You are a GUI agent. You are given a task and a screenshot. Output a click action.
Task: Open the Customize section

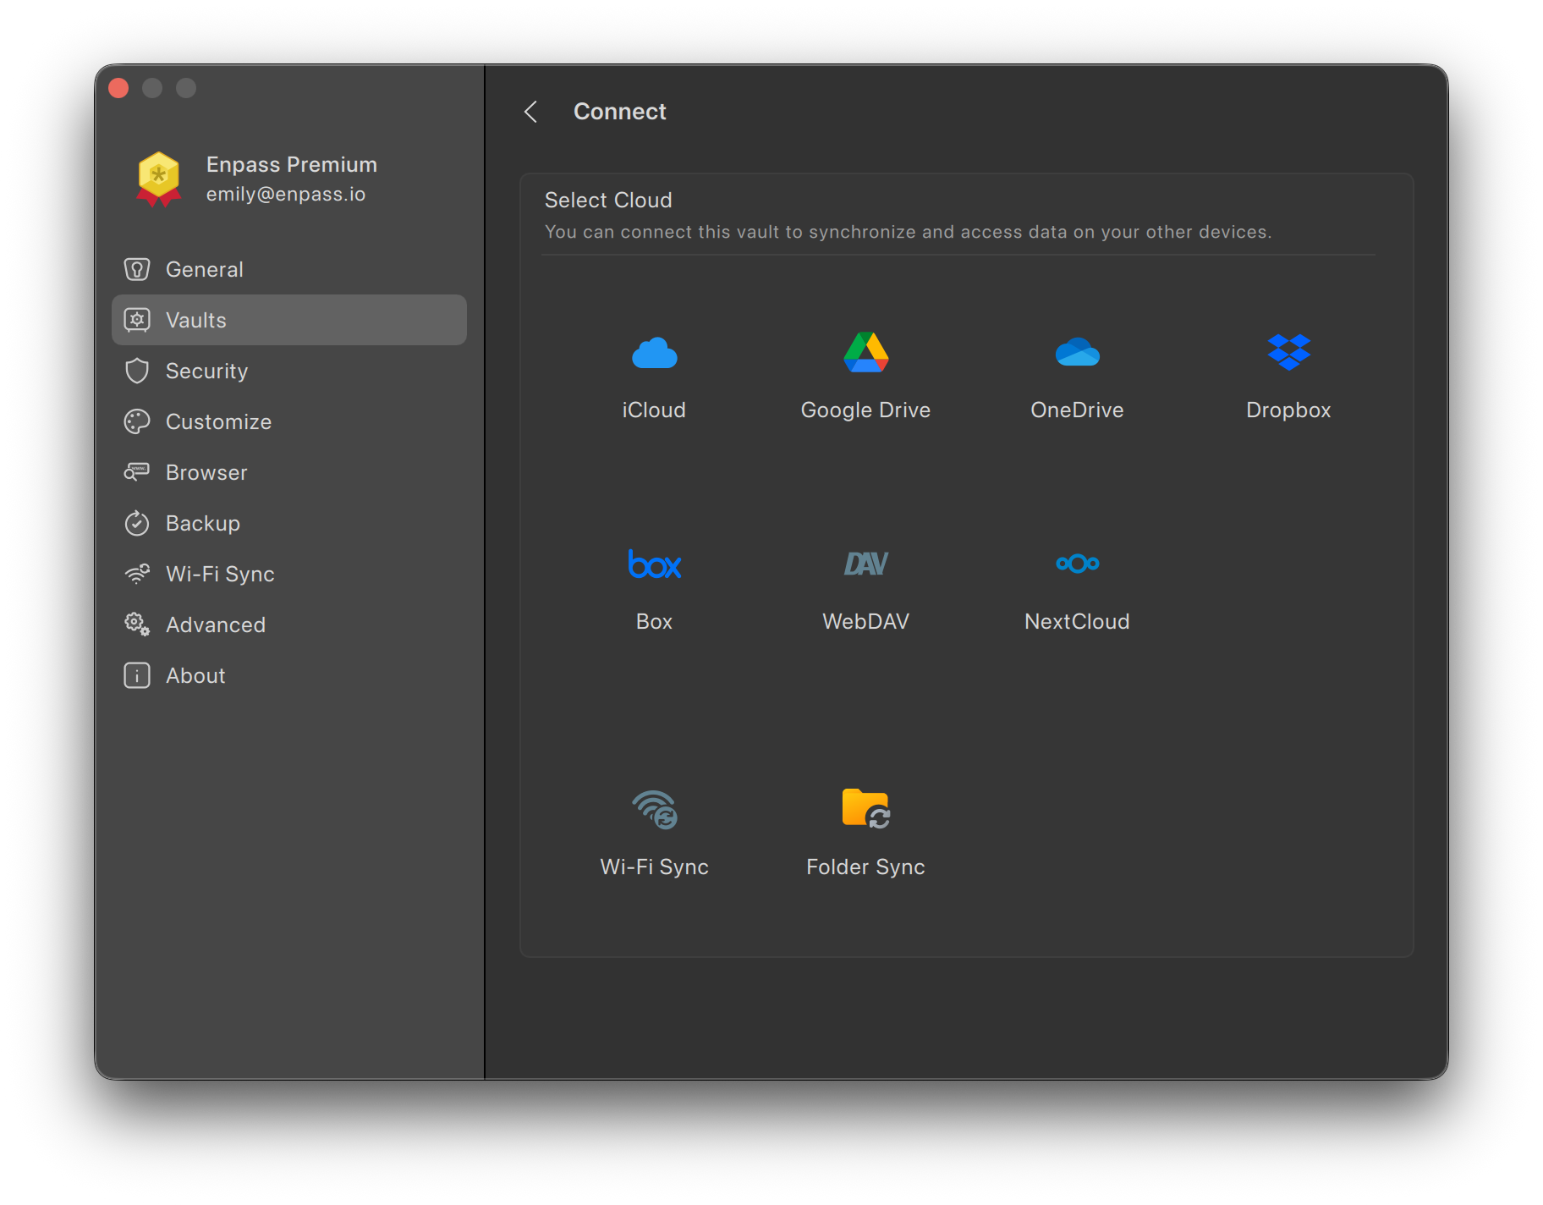pos(289,421)
